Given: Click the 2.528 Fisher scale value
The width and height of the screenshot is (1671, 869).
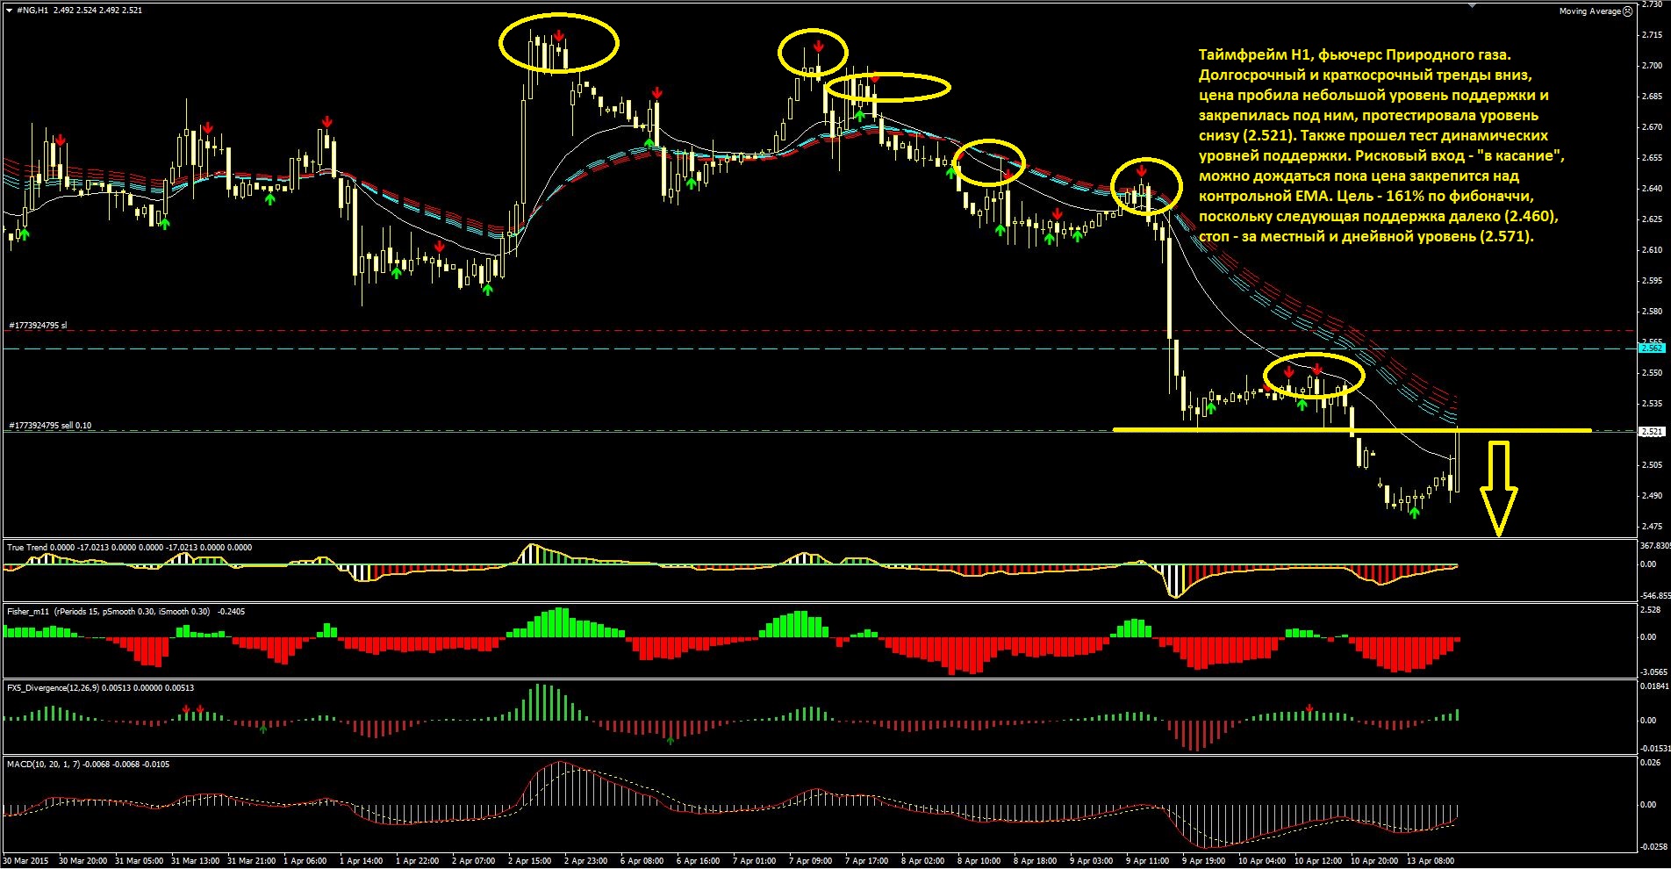Looking at the screenshot, I should coord(1650,610).
